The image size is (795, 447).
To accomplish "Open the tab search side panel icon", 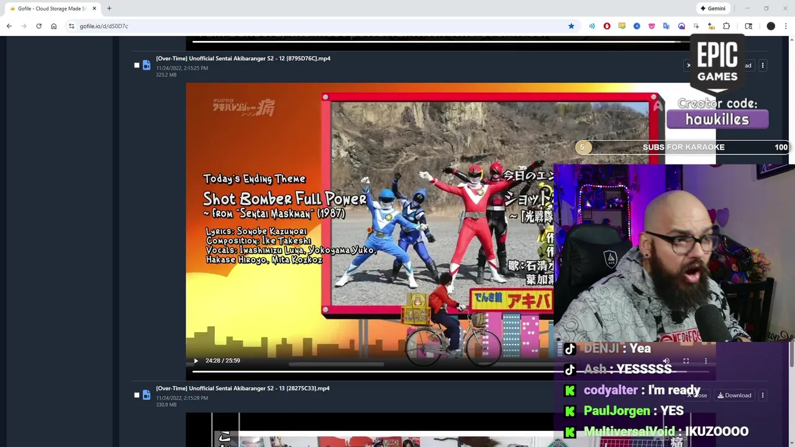I will tap(748, 26).
